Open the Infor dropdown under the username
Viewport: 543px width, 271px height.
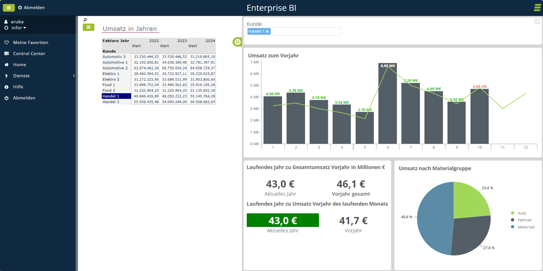[18, 28]
